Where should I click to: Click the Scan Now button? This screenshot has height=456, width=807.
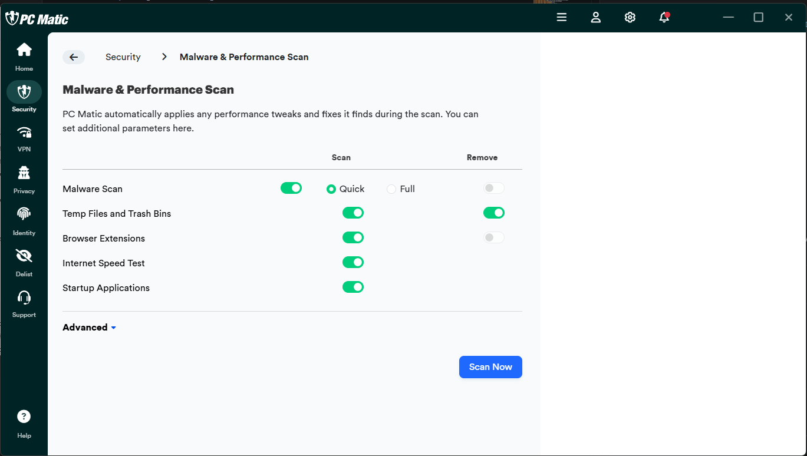(x=490, y=367)
